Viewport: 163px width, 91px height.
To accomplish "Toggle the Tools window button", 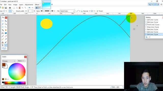I will 150,4.
